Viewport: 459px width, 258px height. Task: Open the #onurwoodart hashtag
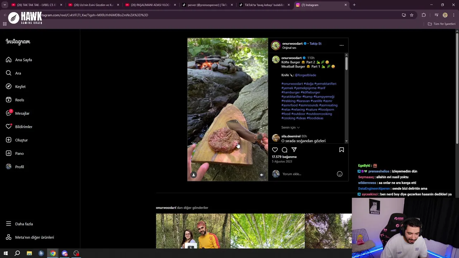292,84
